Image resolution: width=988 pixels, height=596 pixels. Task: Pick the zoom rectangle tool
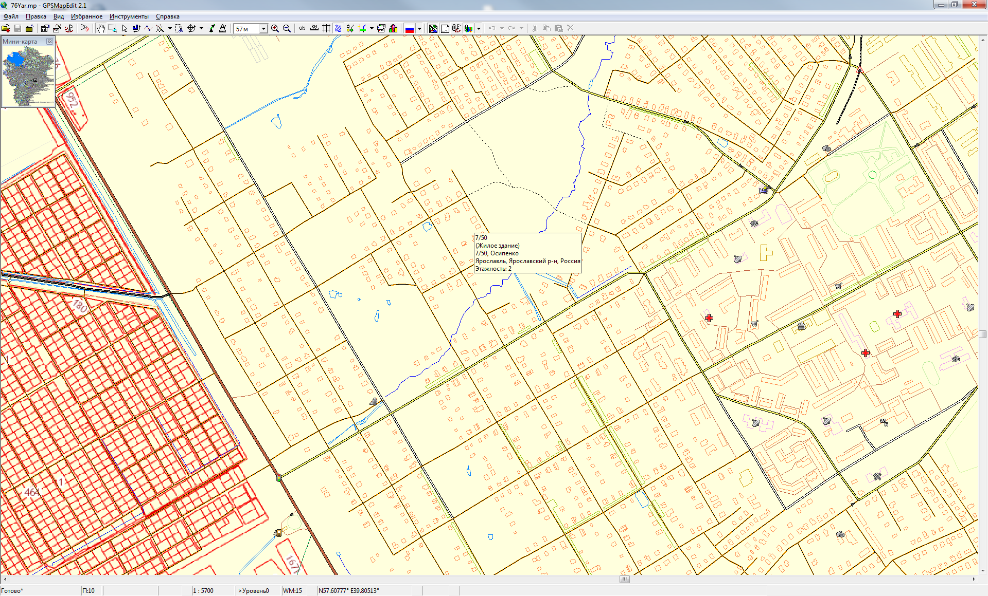pyautogui.click(x=113, y=29)
